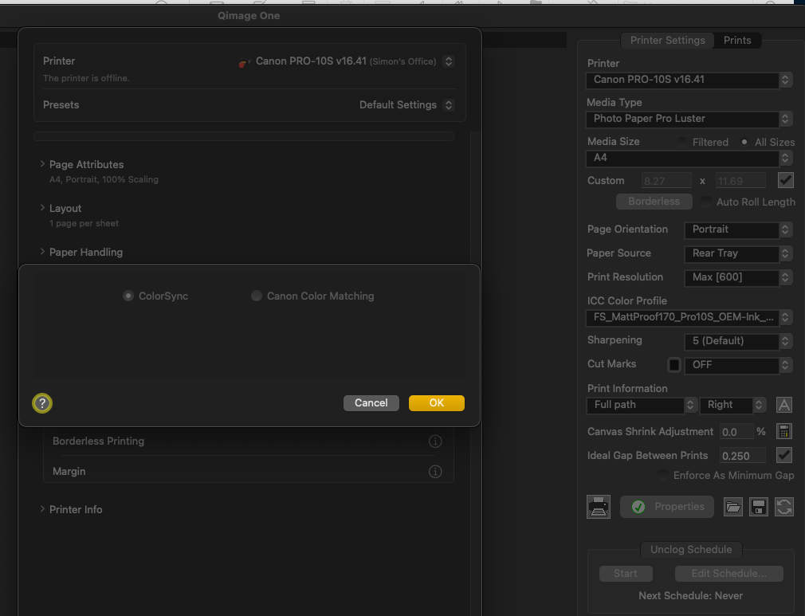Click the "A4, Portrait, 100% Scaling" summary text
Viewport: 805px width, 616px height.
pos(104,179)
